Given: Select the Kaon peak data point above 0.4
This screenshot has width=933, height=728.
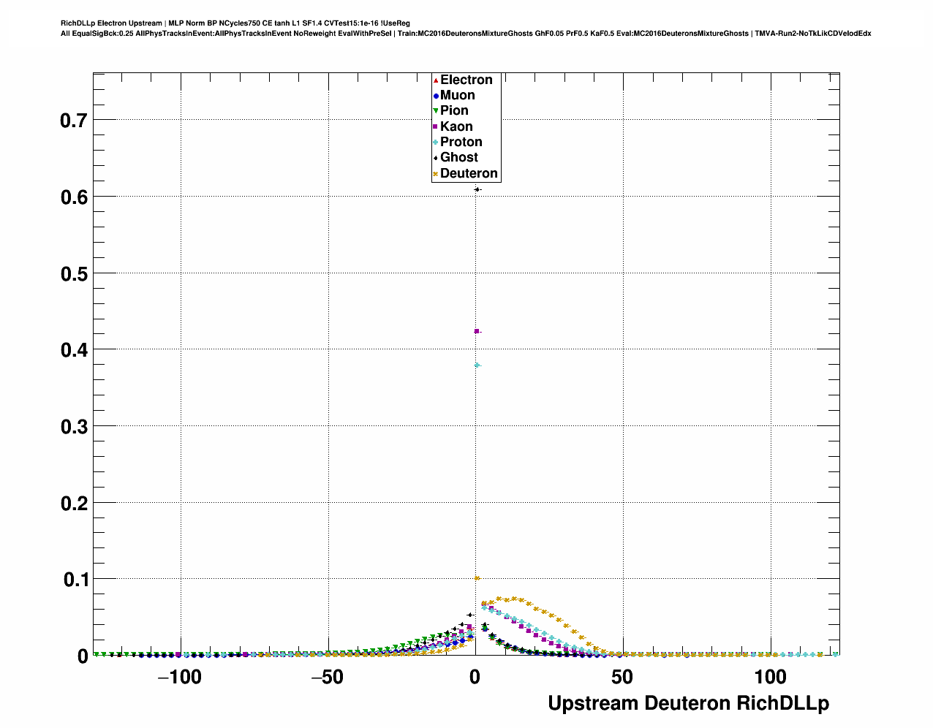Looking at the screenshot, I should 477,332.
